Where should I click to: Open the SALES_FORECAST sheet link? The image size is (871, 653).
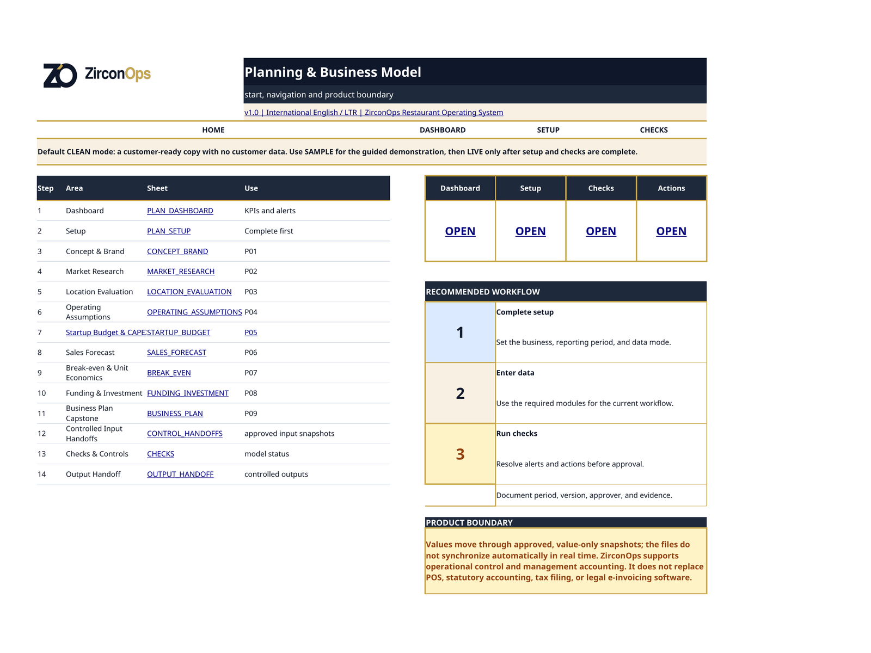[x=177, y=353]
